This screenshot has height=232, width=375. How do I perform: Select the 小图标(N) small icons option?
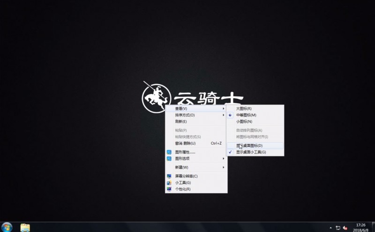click(x=255, y=122)
